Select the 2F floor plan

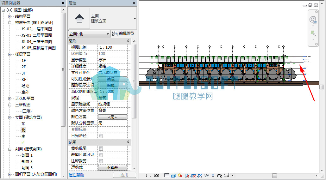coord(24,67)
